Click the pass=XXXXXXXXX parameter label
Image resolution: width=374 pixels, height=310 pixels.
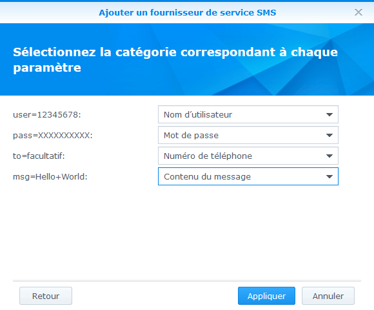click(53, 136)
